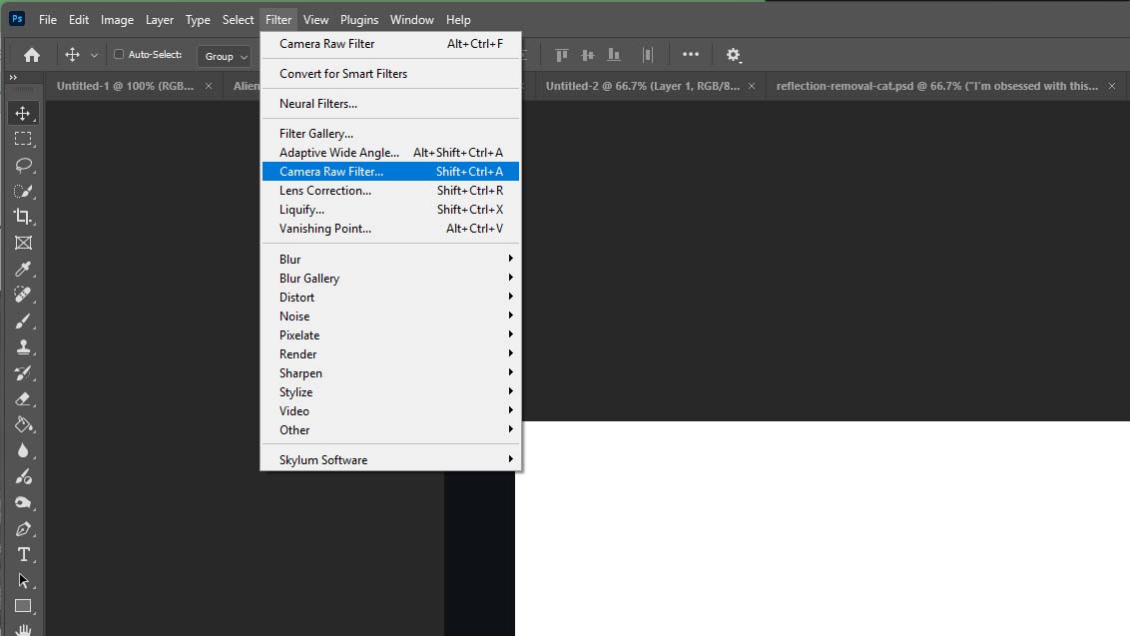Click the align bottom edges icon
Image resolution: width=1130 pixels, height=636 pixels.
[614, 55]
